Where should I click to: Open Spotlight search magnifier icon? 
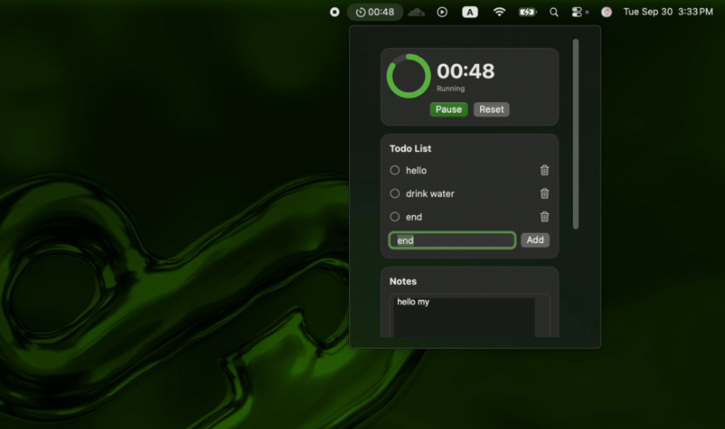(x=554, y=12)
